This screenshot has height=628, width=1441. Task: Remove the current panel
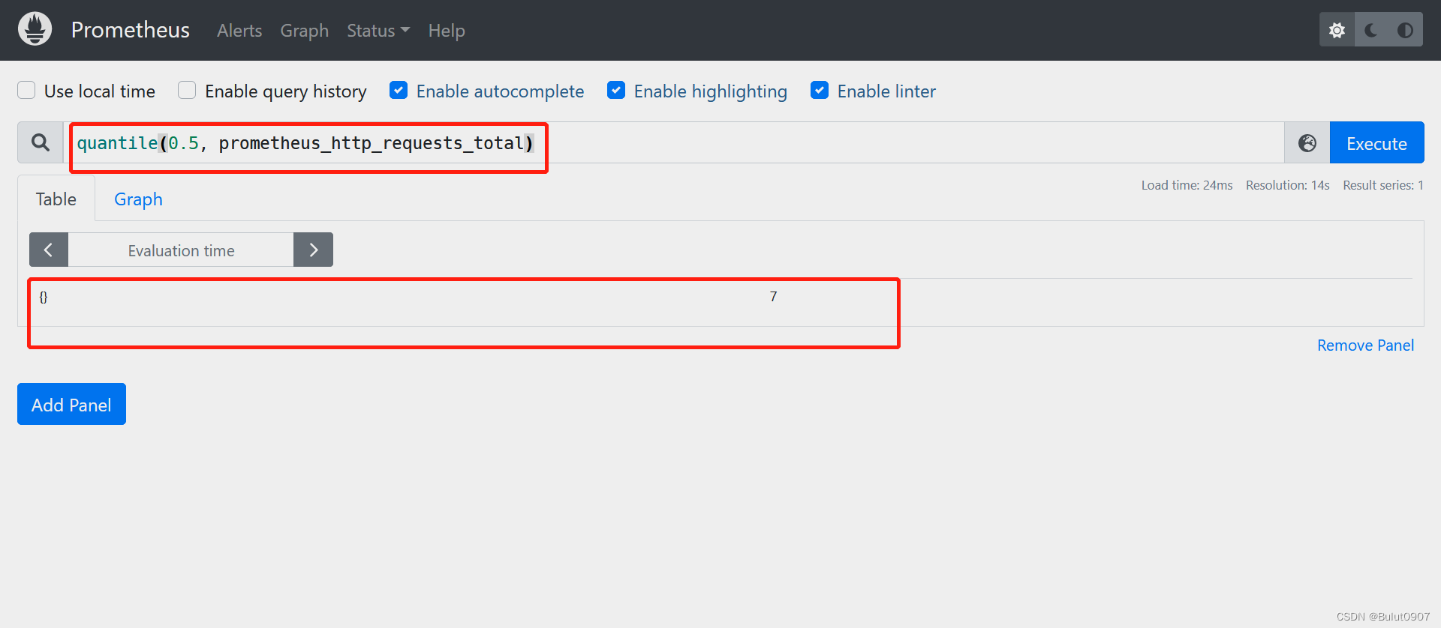point(1365,345)
